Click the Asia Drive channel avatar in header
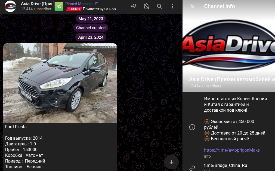This screenshot has height=171, width=275. point(10,7)
